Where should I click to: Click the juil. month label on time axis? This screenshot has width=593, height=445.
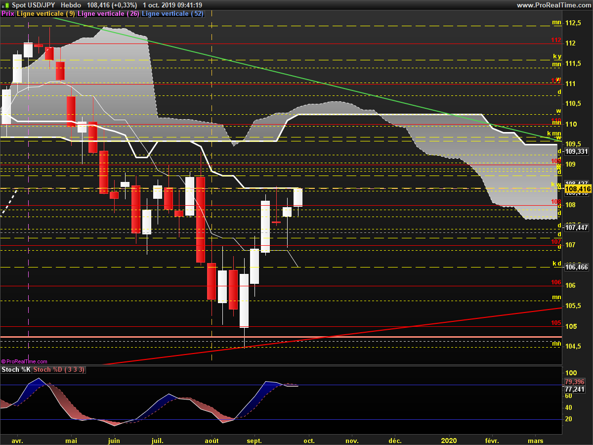[x=158, y=440]
